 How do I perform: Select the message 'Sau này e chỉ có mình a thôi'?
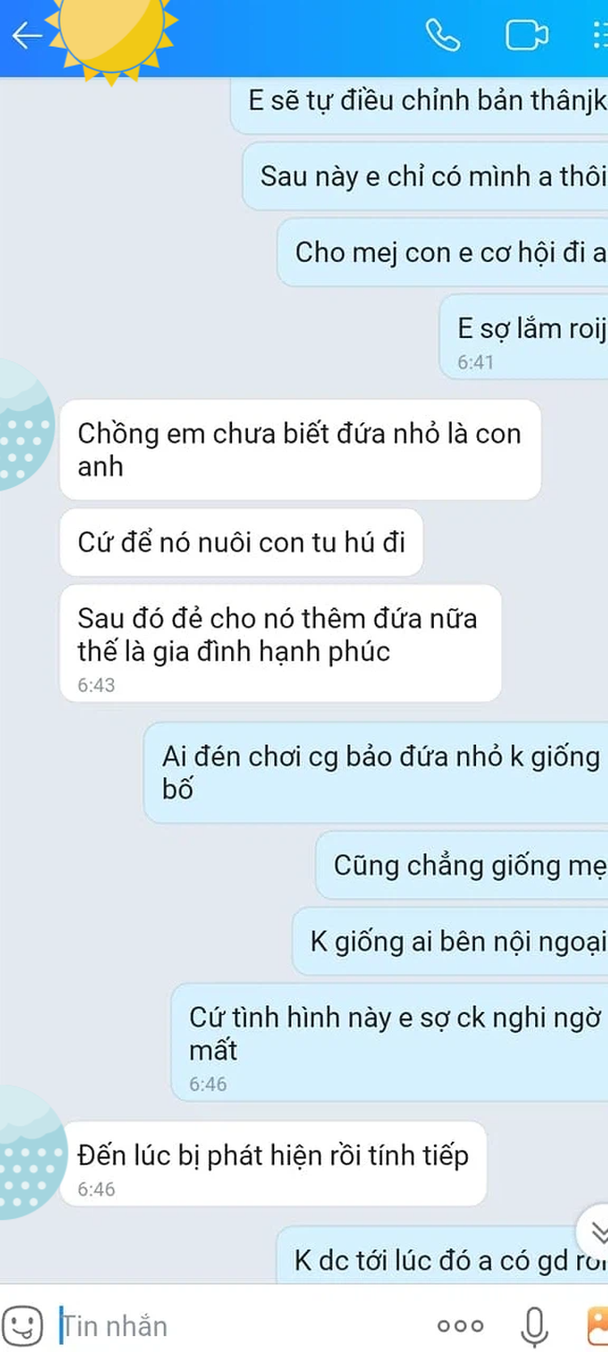[x=426, y=176]
